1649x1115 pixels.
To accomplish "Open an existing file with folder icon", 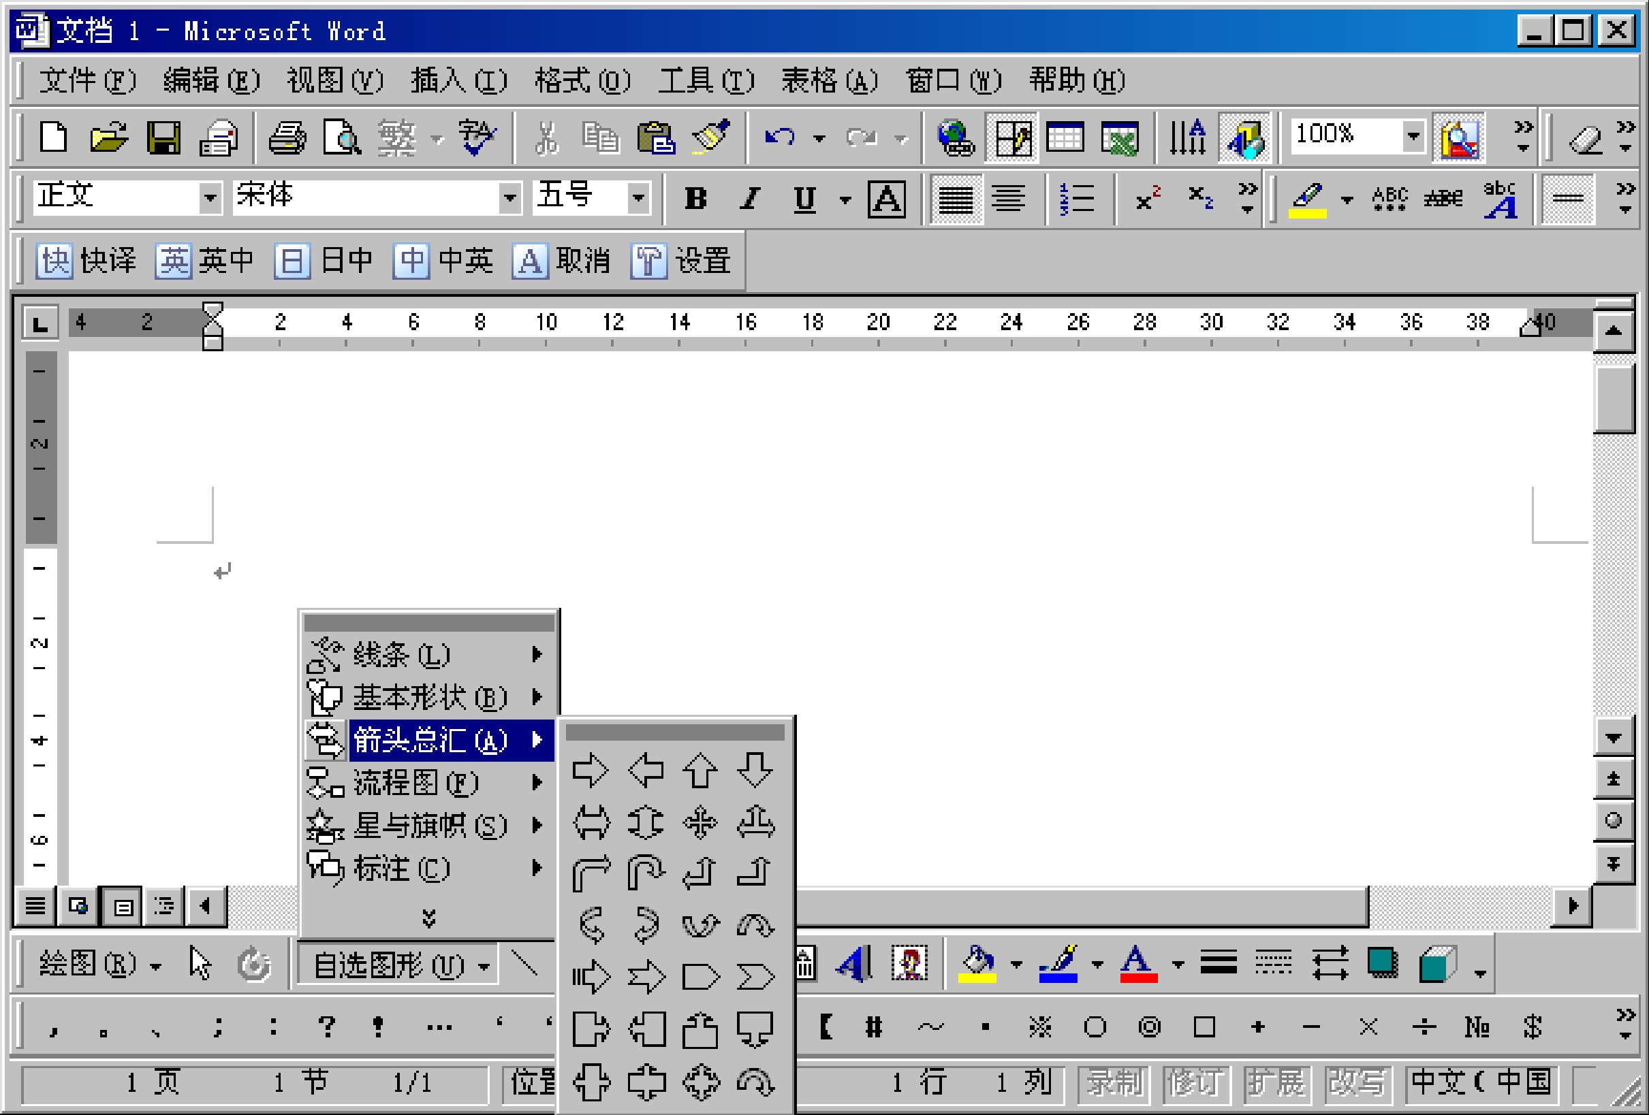I will coord(108,137).
